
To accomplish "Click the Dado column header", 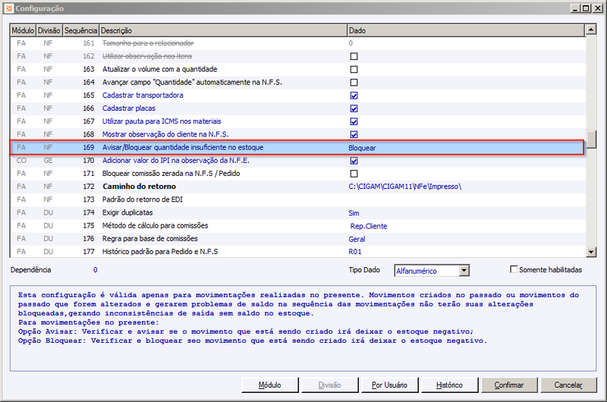I will (x=466, y=30).
